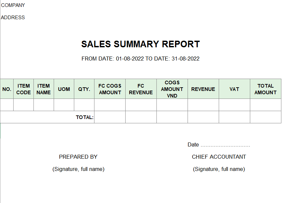Click the empty cell under ITEM CODE

click(24, 105)
